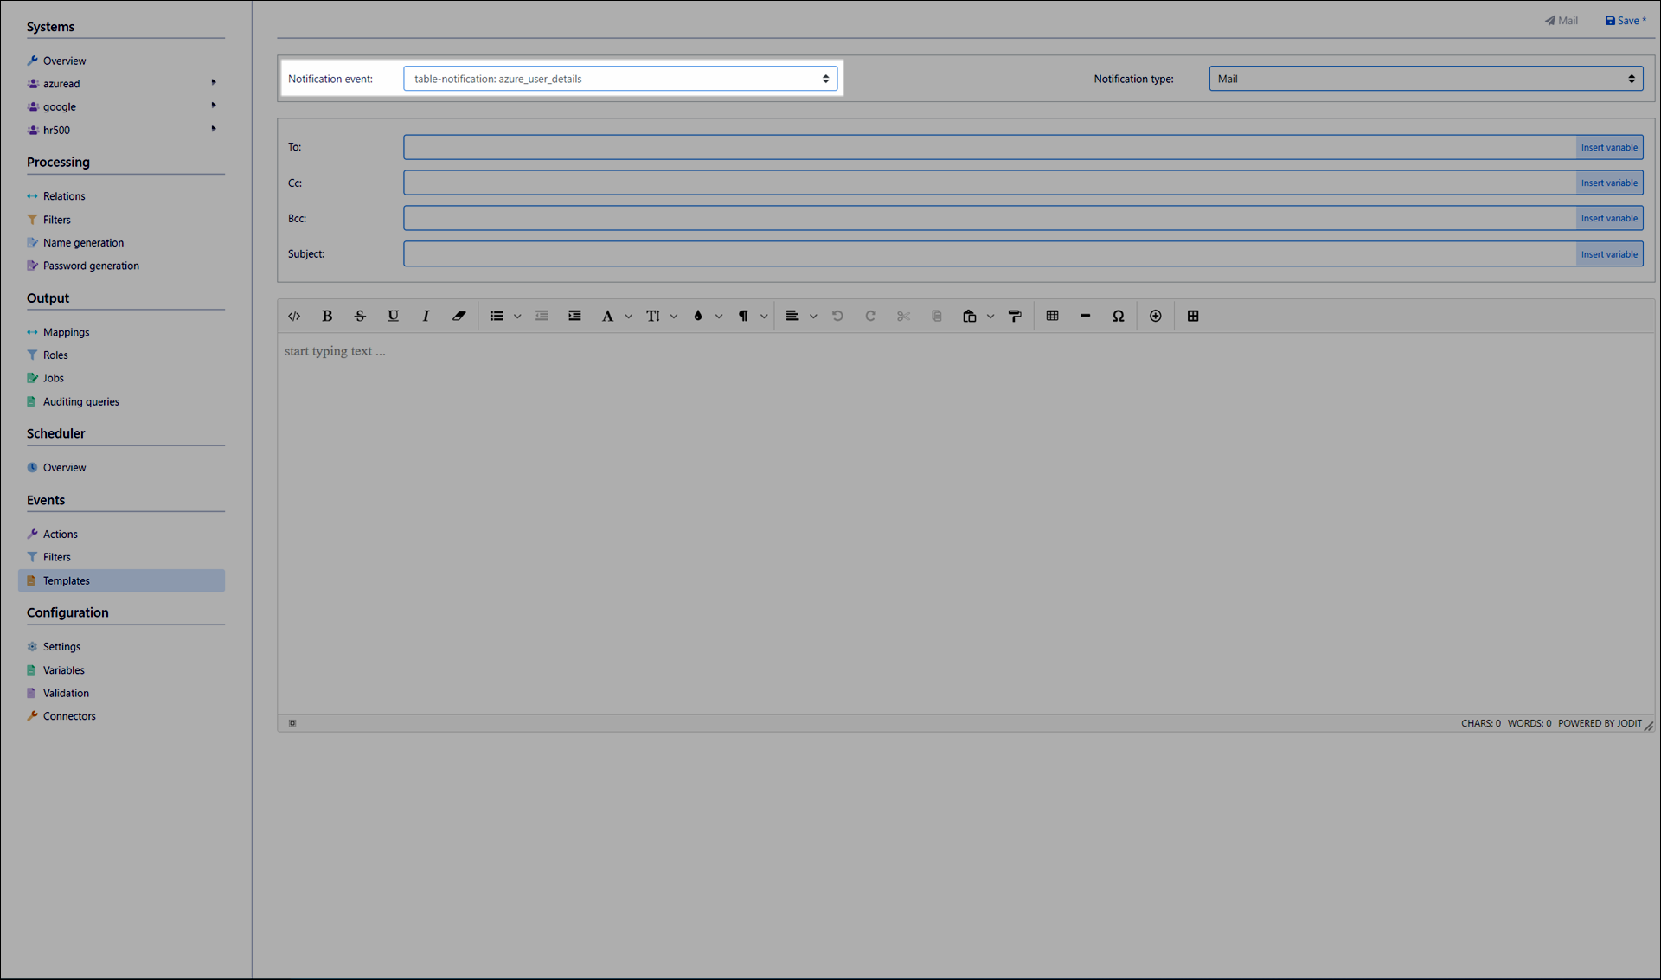Viewport: 1661px width, 980px height.
Task: Open the text fill color picker dropdown
Action: point(719,317)
